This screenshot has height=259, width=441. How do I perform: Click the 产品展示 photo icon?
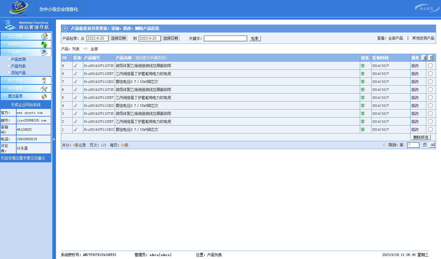tap(44, 52)
